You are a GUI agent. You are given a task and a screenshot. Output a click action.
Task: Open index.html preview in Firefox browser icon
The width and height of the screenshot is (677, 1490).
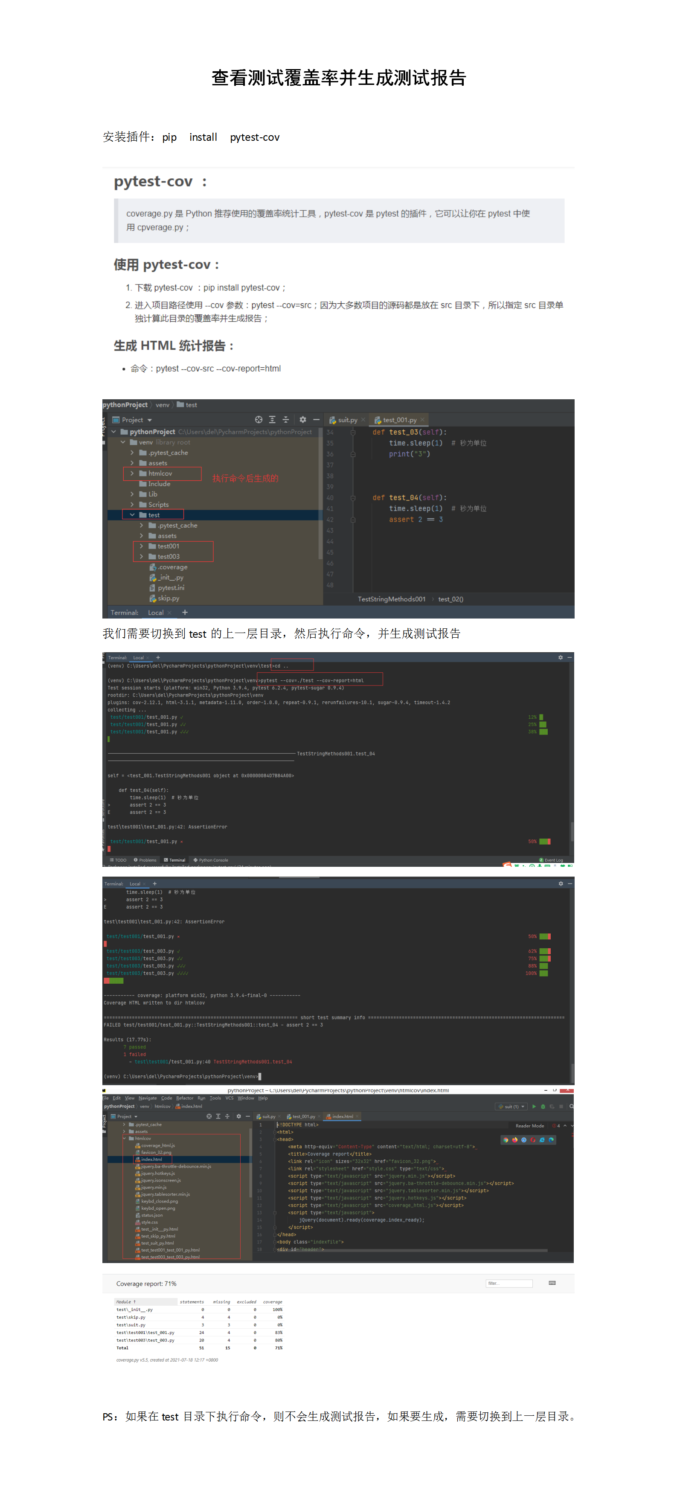coord(514,1140)
